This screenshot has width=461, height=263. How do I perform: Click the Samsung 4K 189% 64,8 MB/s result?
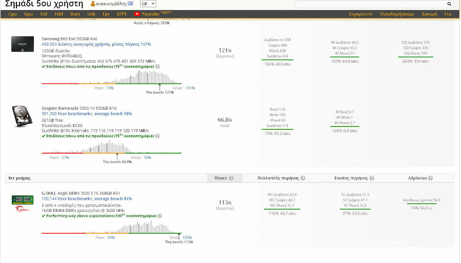click(345, 61)
